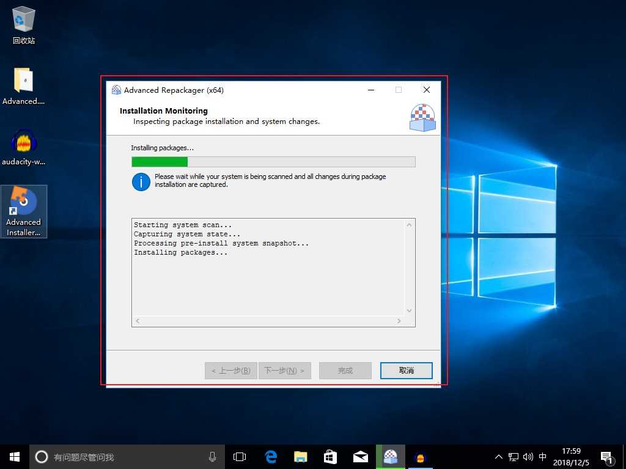626x469 pixels.
Task: Click 'Inspecting package installation' subtitle text
Action: click(x=226, y=122)
